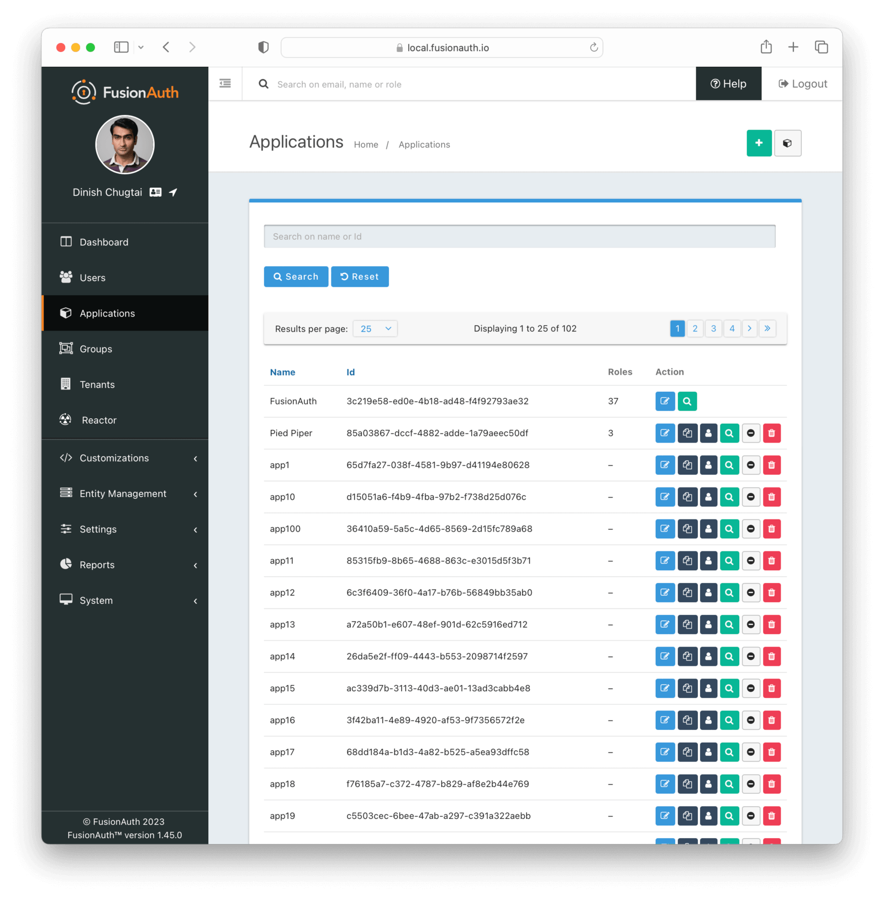This screenshot has height=899, width=884.
Task: Delete the app1 application
Action: [771, 465]
